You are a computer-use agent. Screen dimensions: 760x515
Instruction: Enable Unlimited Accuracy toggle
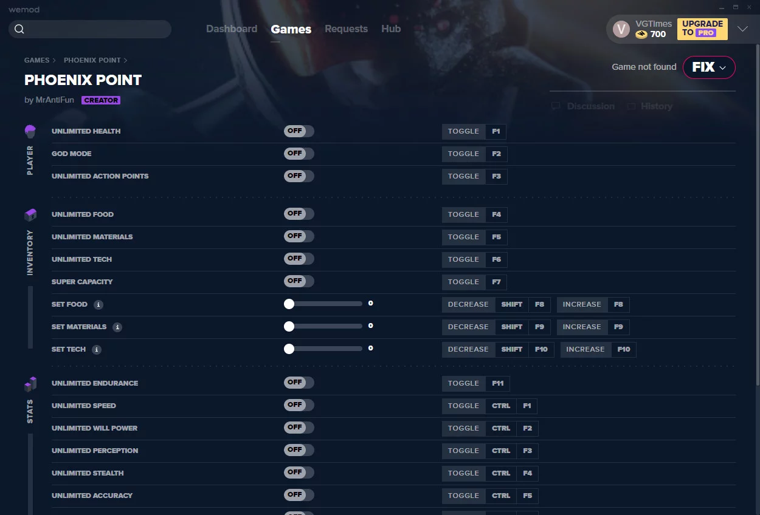point(299,496)
